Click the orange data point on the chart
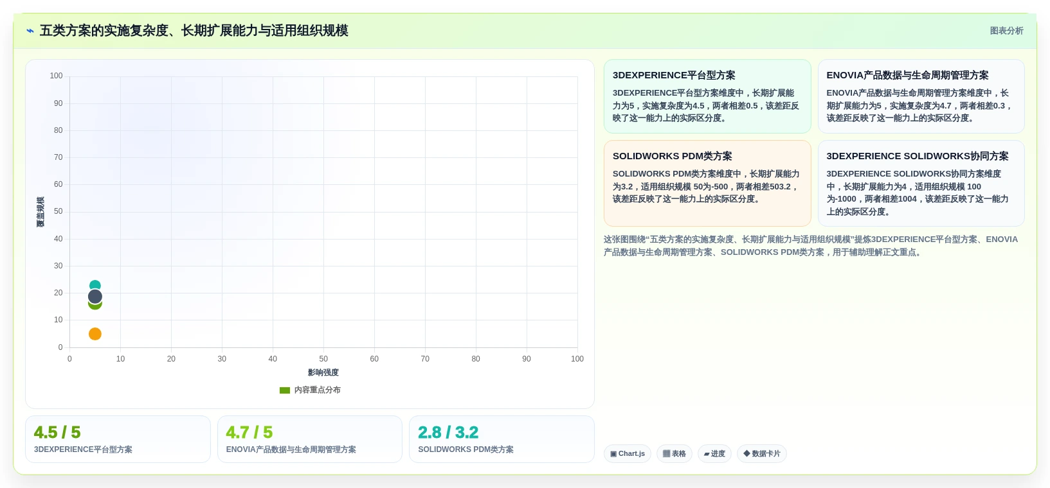Image resolution: width=1050 pixels, height=488 pixels. [x=95, y=334]
